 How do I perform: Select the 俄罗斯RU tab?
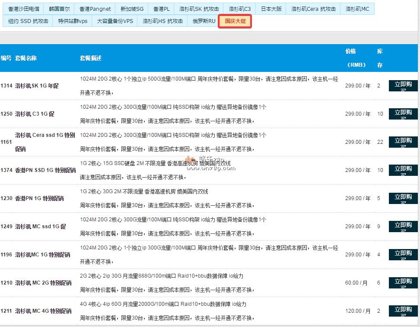click(203, 21)
